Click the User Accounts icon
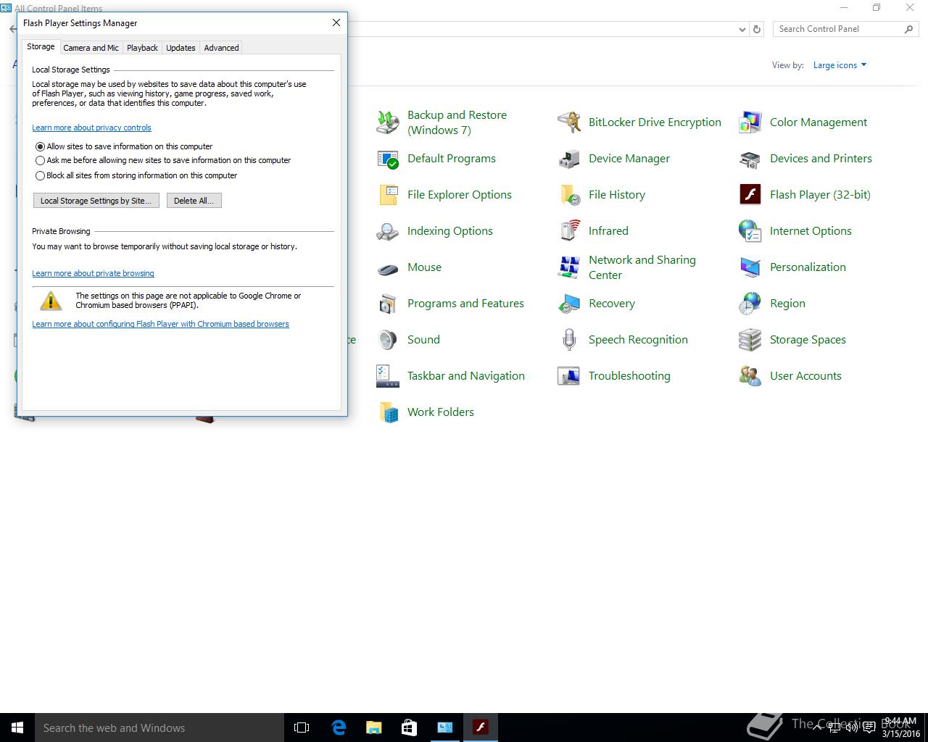This screenshot has height=742, width=928. click(750, 376)
